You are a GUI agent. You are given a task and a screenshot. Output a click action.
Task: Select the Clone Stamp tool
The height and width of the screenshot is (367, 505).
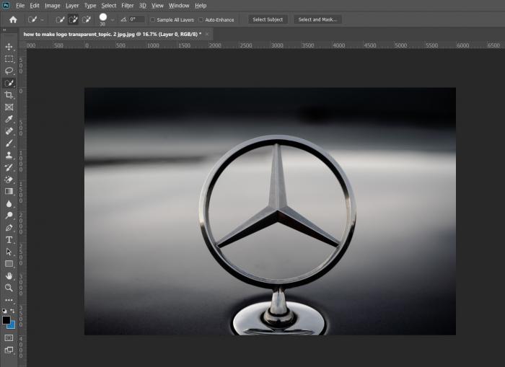tap(9, 156)
